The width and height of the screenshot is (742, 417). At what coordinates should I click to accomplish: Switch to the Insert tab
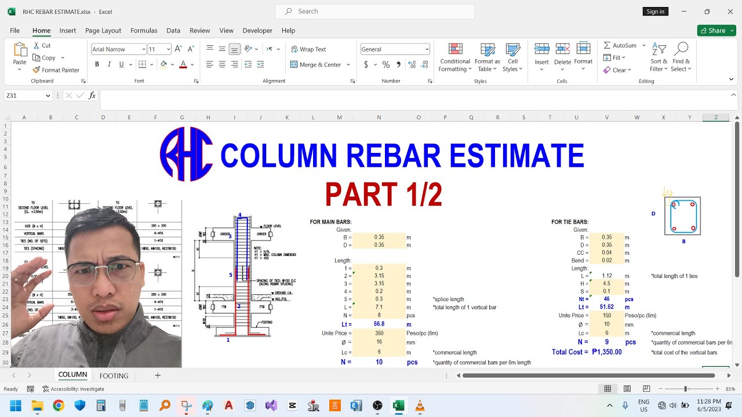[68, 31]
